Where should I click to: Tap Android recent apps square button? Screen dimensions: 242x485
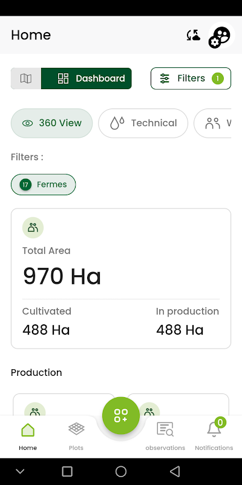click(x=67, y=472)
